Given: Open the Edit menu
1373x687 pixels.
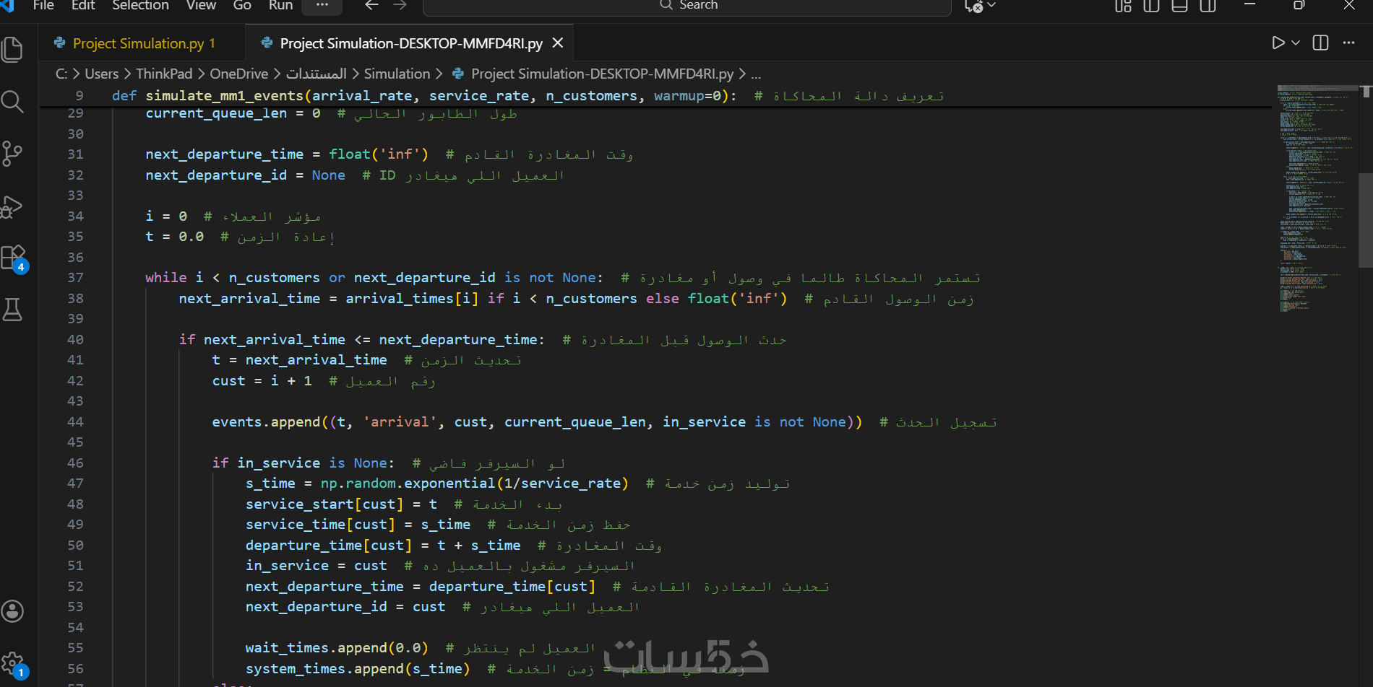Looking at the screenshot, I should tap(83, 5).
